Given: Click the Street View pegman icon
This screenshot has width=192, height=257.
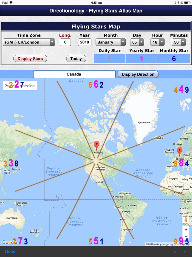Looking at the screenshot, I should click(x=186, y=220).
